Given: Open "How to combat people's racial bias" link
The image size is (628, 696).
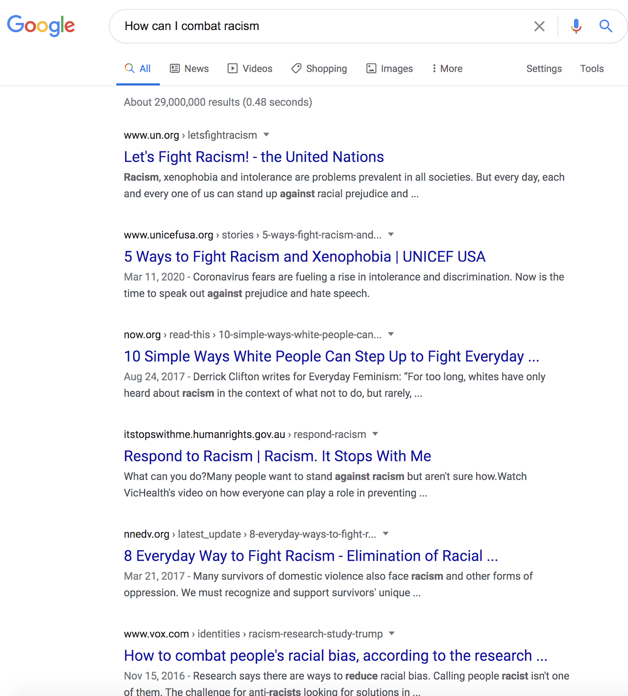Looking at the screenshot, I should pos(336,656).
